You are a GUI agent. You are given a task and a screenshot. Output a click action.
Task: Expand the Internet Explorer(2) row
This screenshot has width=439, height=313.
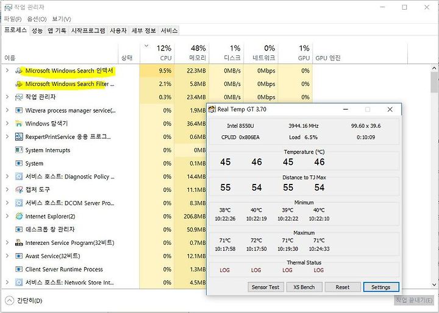coord(7,216)
